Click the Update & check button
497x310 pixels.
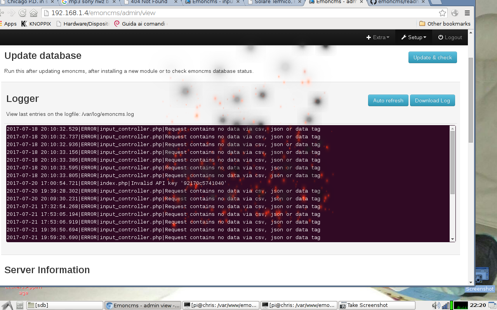(x=433, y=57)
